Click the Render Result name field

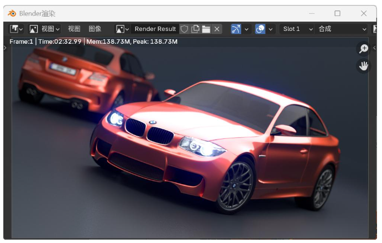coord(155,29)
